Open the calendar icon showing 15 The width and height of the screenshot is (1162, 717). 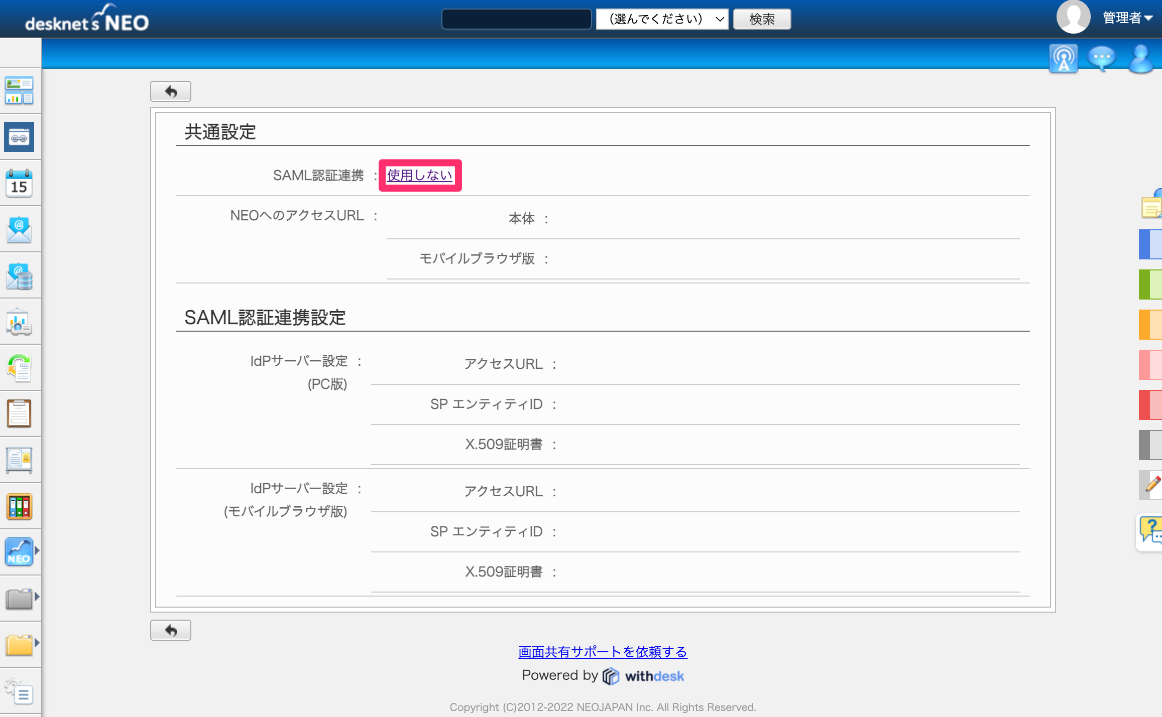click(x=19, y=183)
